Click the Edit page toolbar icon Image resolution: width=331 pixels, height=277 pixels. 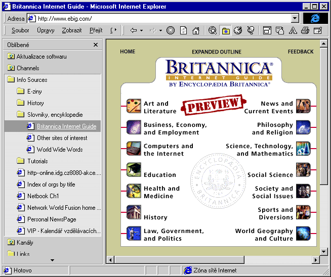point(318,30)
